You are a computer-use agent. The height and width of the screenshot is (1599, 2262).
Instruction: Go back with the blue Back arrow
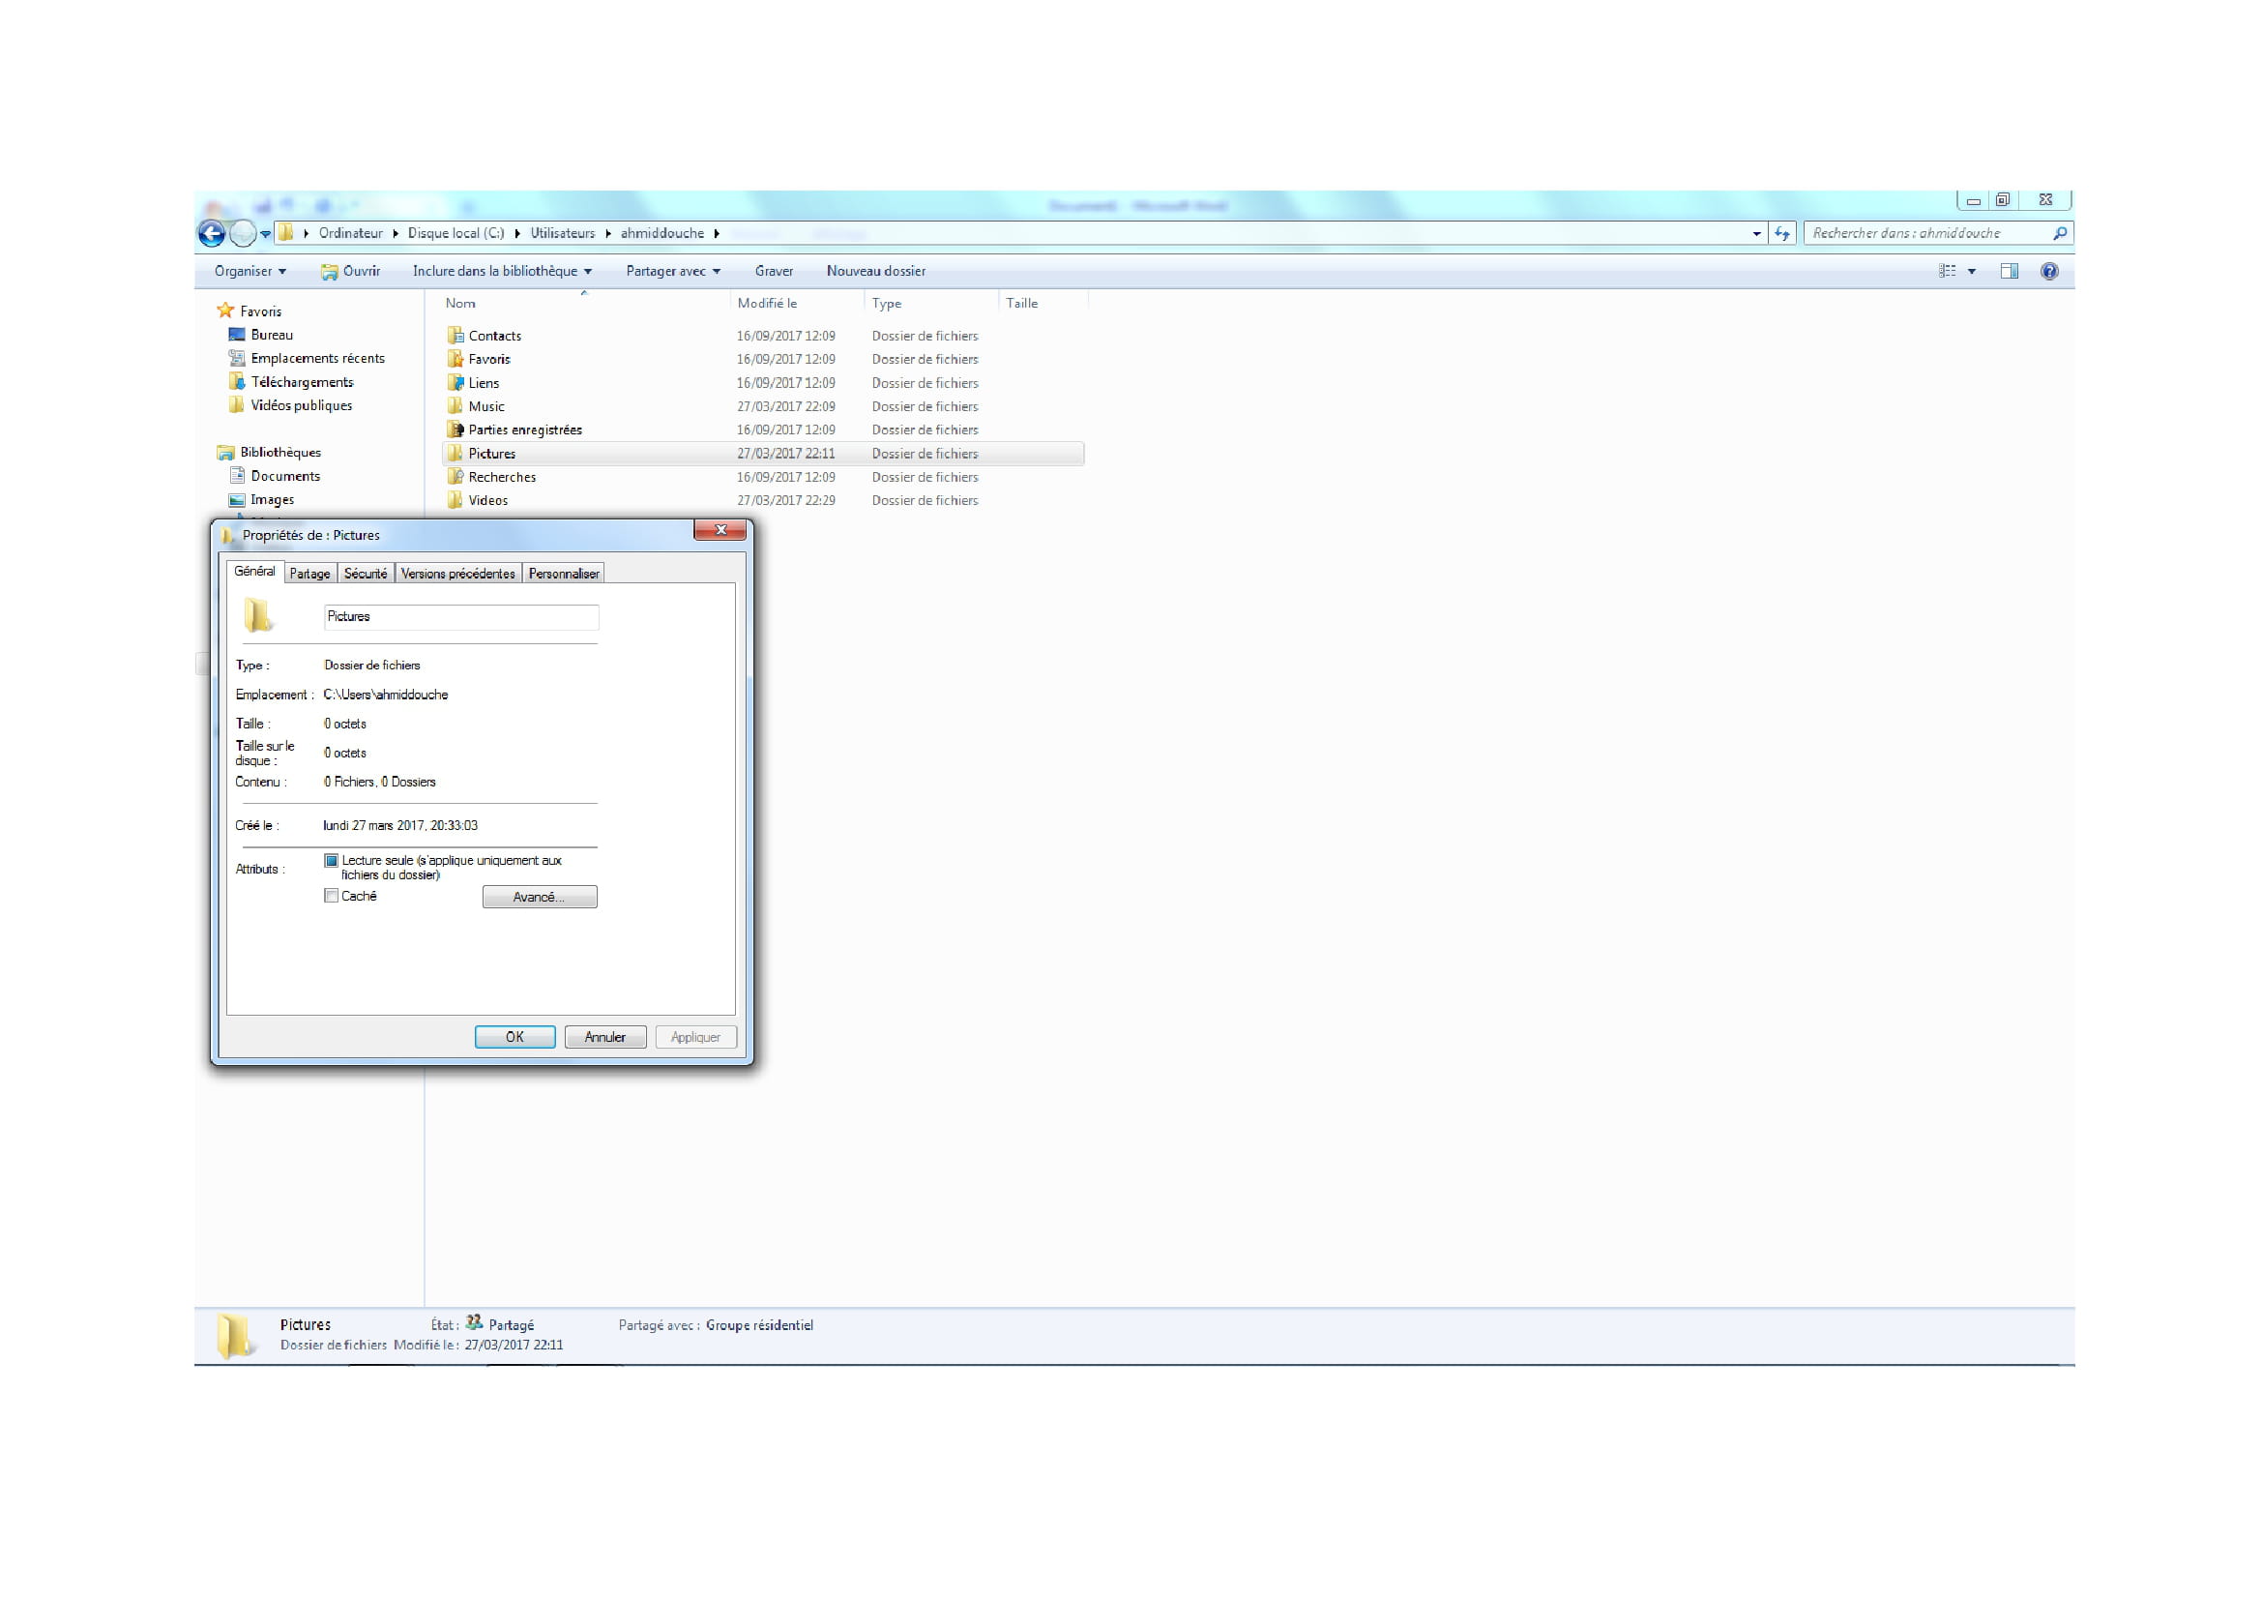point(212,233)
